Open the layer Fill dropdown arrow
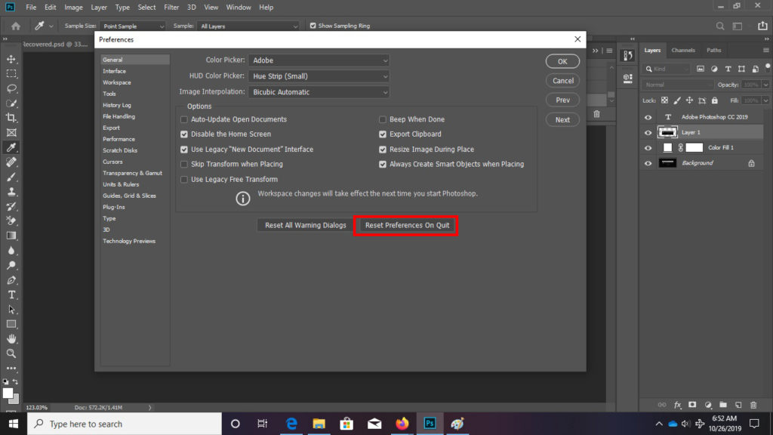Image resolution: width=773 pixels, height=435 pixels. pyautogui.click(x=765, y=100)
